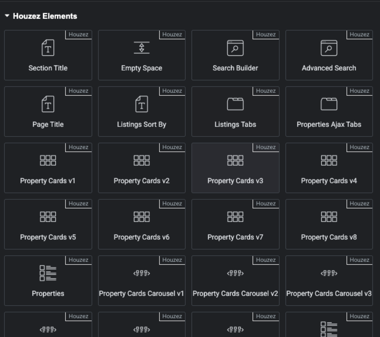
Task: Choose the Search Builder widget icon
Action: pyautogui.click(x=235, y=48)
